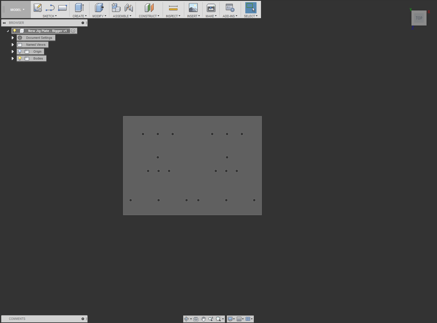Image resolution: width=437 pixels, height=323 pixels.
Task: Click the Create Sketch icon
Action: 37,7
